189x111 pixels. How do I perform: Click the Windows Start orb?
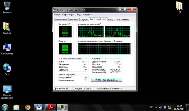(5, 107)
